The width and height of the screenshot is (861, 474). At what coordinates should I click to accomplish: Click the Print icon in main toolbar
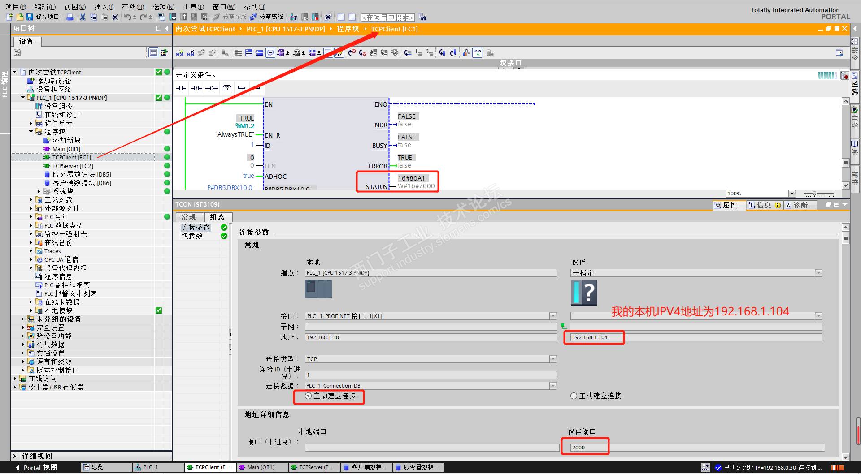point(70,17)
